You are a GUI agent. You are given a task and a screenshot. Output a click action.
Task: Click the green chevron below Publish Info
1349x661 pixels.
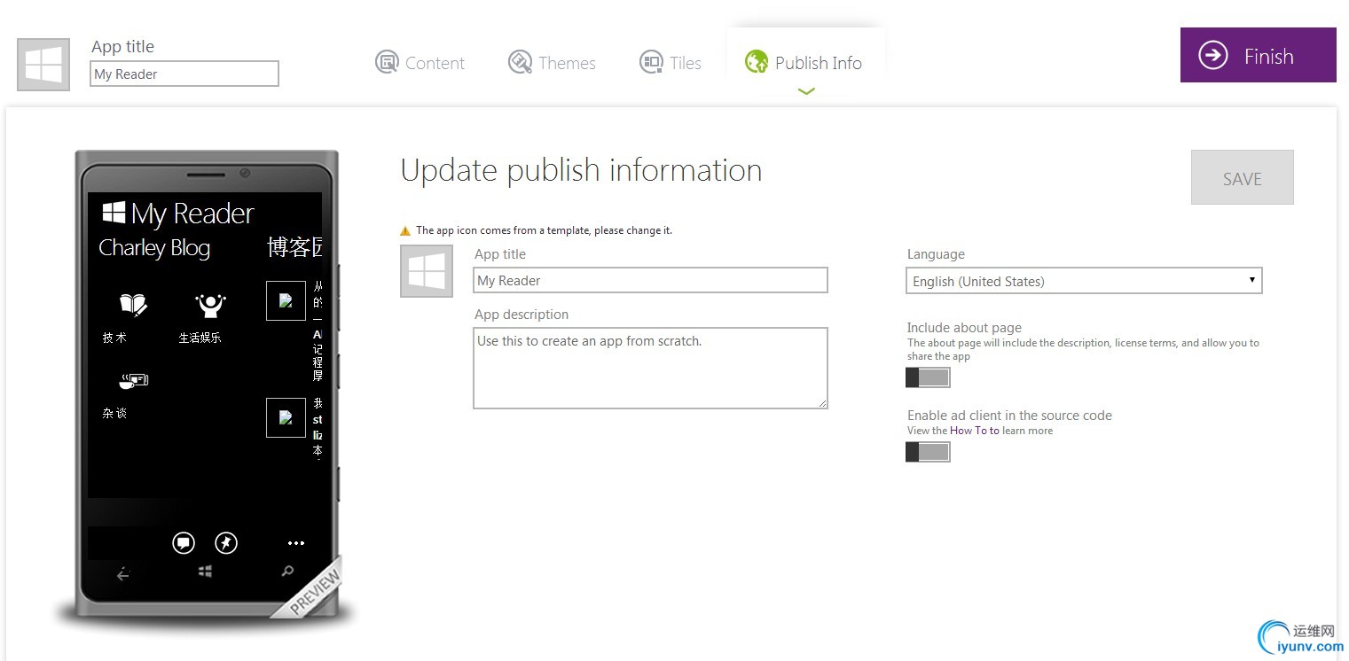point(806,91)
